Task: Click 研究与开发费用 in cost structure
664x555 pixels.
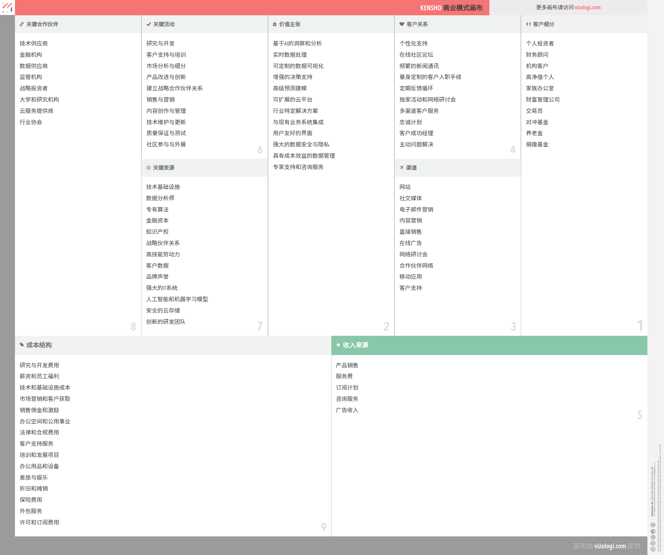Action: [x=39, y=365]
